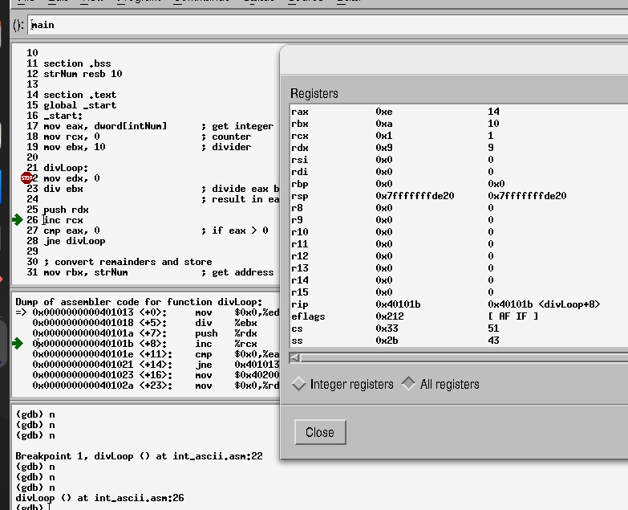Select the ss register row
The width and height of the screenshot is (628, 510).
(x=459, y=340)
